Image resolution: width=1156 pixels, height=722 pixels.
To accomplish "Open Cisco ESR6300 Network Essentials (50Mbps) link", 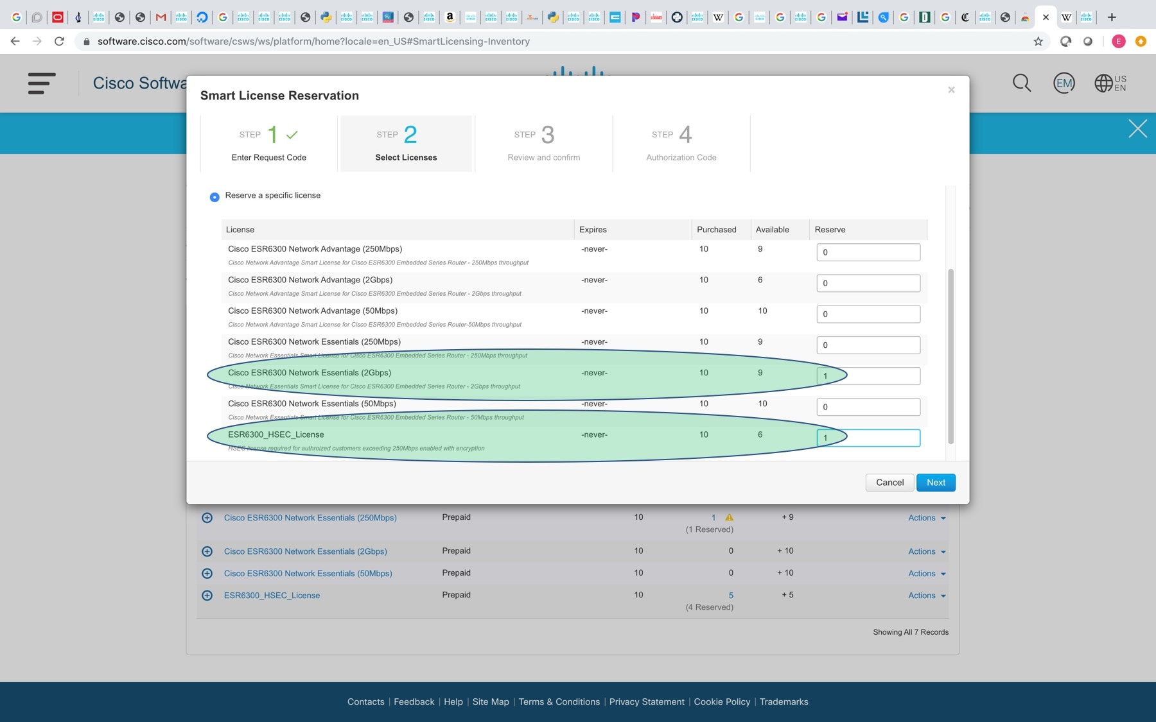I will coord(308,573).
